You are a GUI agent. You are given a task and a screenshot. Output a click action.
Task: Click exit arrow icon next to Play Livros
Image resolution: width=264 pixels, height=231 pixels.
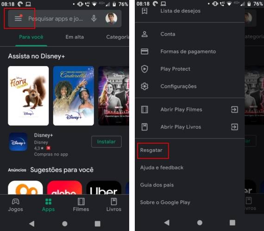[x=234, y=127]
